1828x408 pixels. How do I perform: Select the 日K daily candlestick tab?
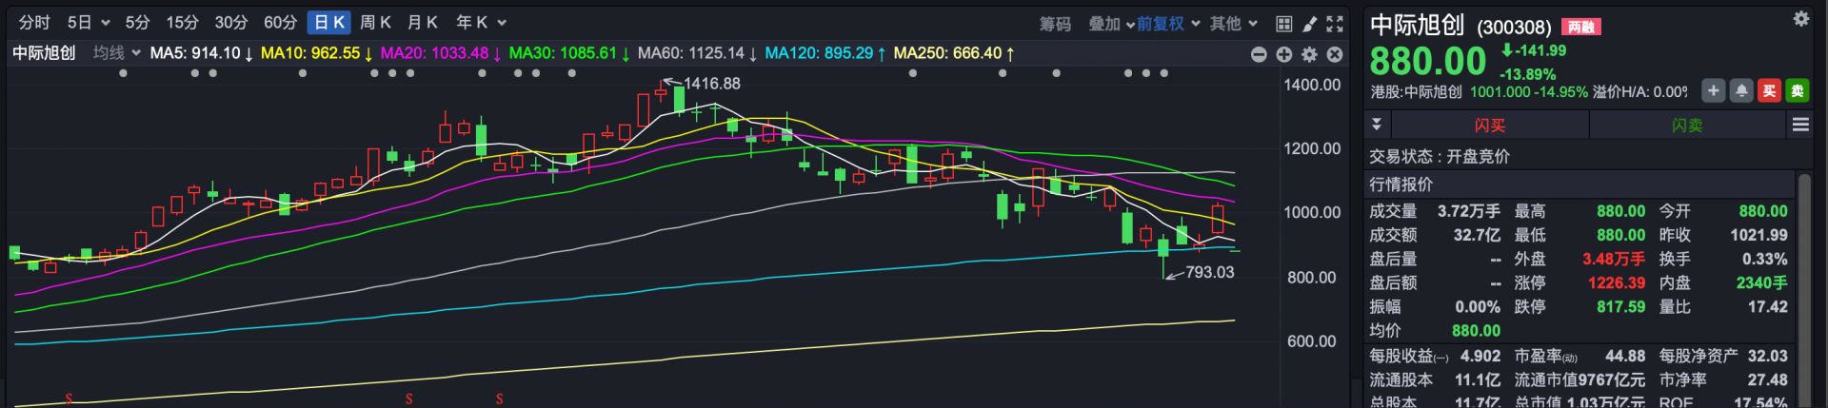click(x=329, y=23)
